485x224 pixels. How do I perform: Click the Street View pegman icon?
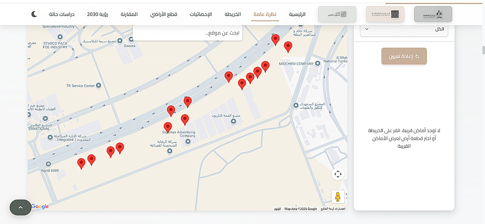pyautogui.click(x=338, y=197)
